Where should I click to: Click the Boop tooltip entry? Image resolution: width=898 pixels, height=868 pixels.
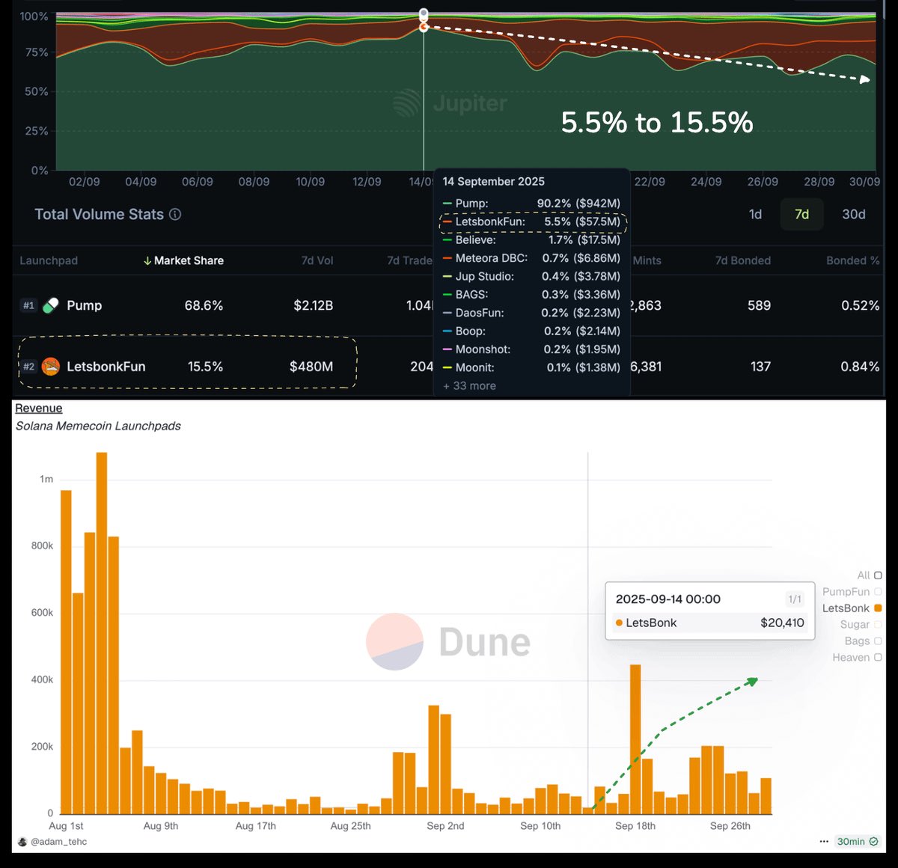pos(531,331)
